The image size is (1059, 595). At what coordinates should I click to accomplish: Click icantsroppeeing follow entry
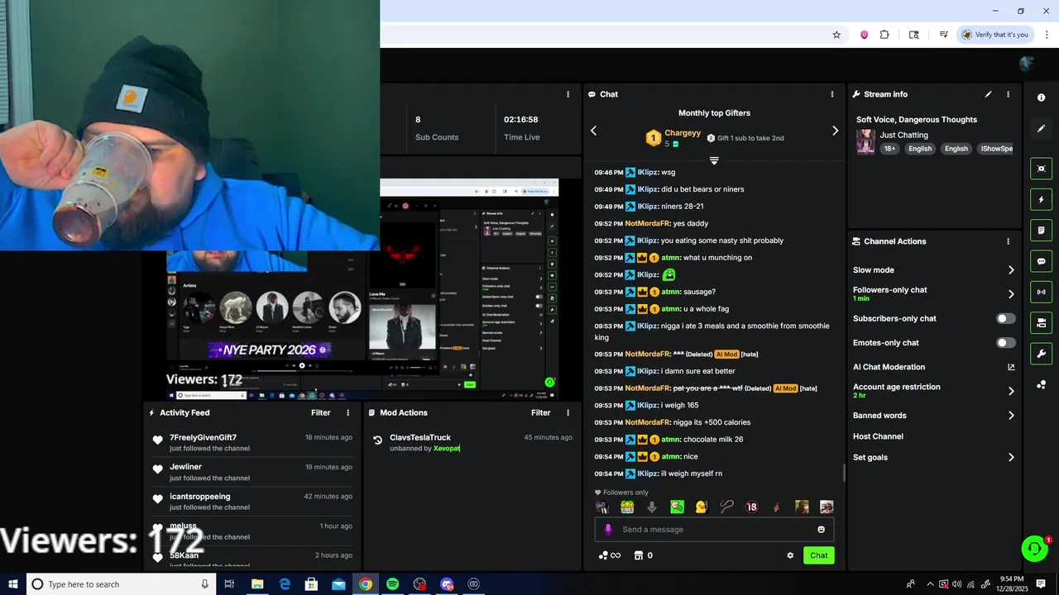pyautogui.click(x=252, y=502)
